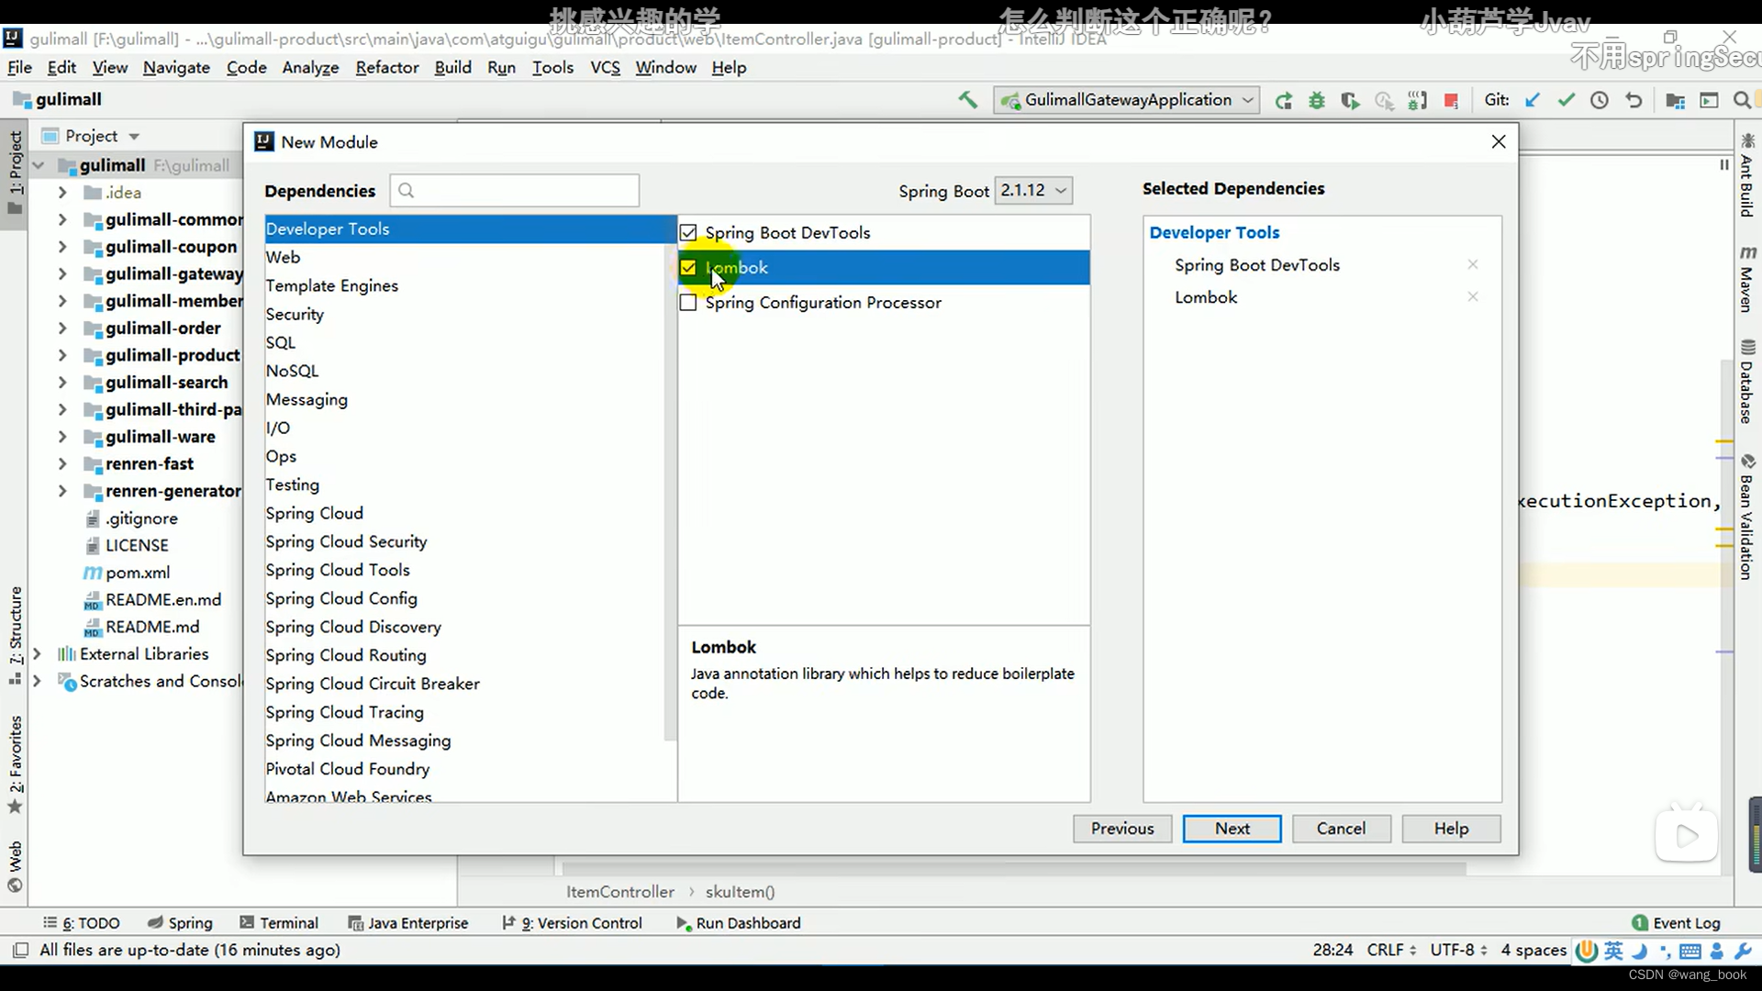This screenshot has width=1762, height=991.
Task: Open the Maven side panel
Action: tap(1747, 279)
